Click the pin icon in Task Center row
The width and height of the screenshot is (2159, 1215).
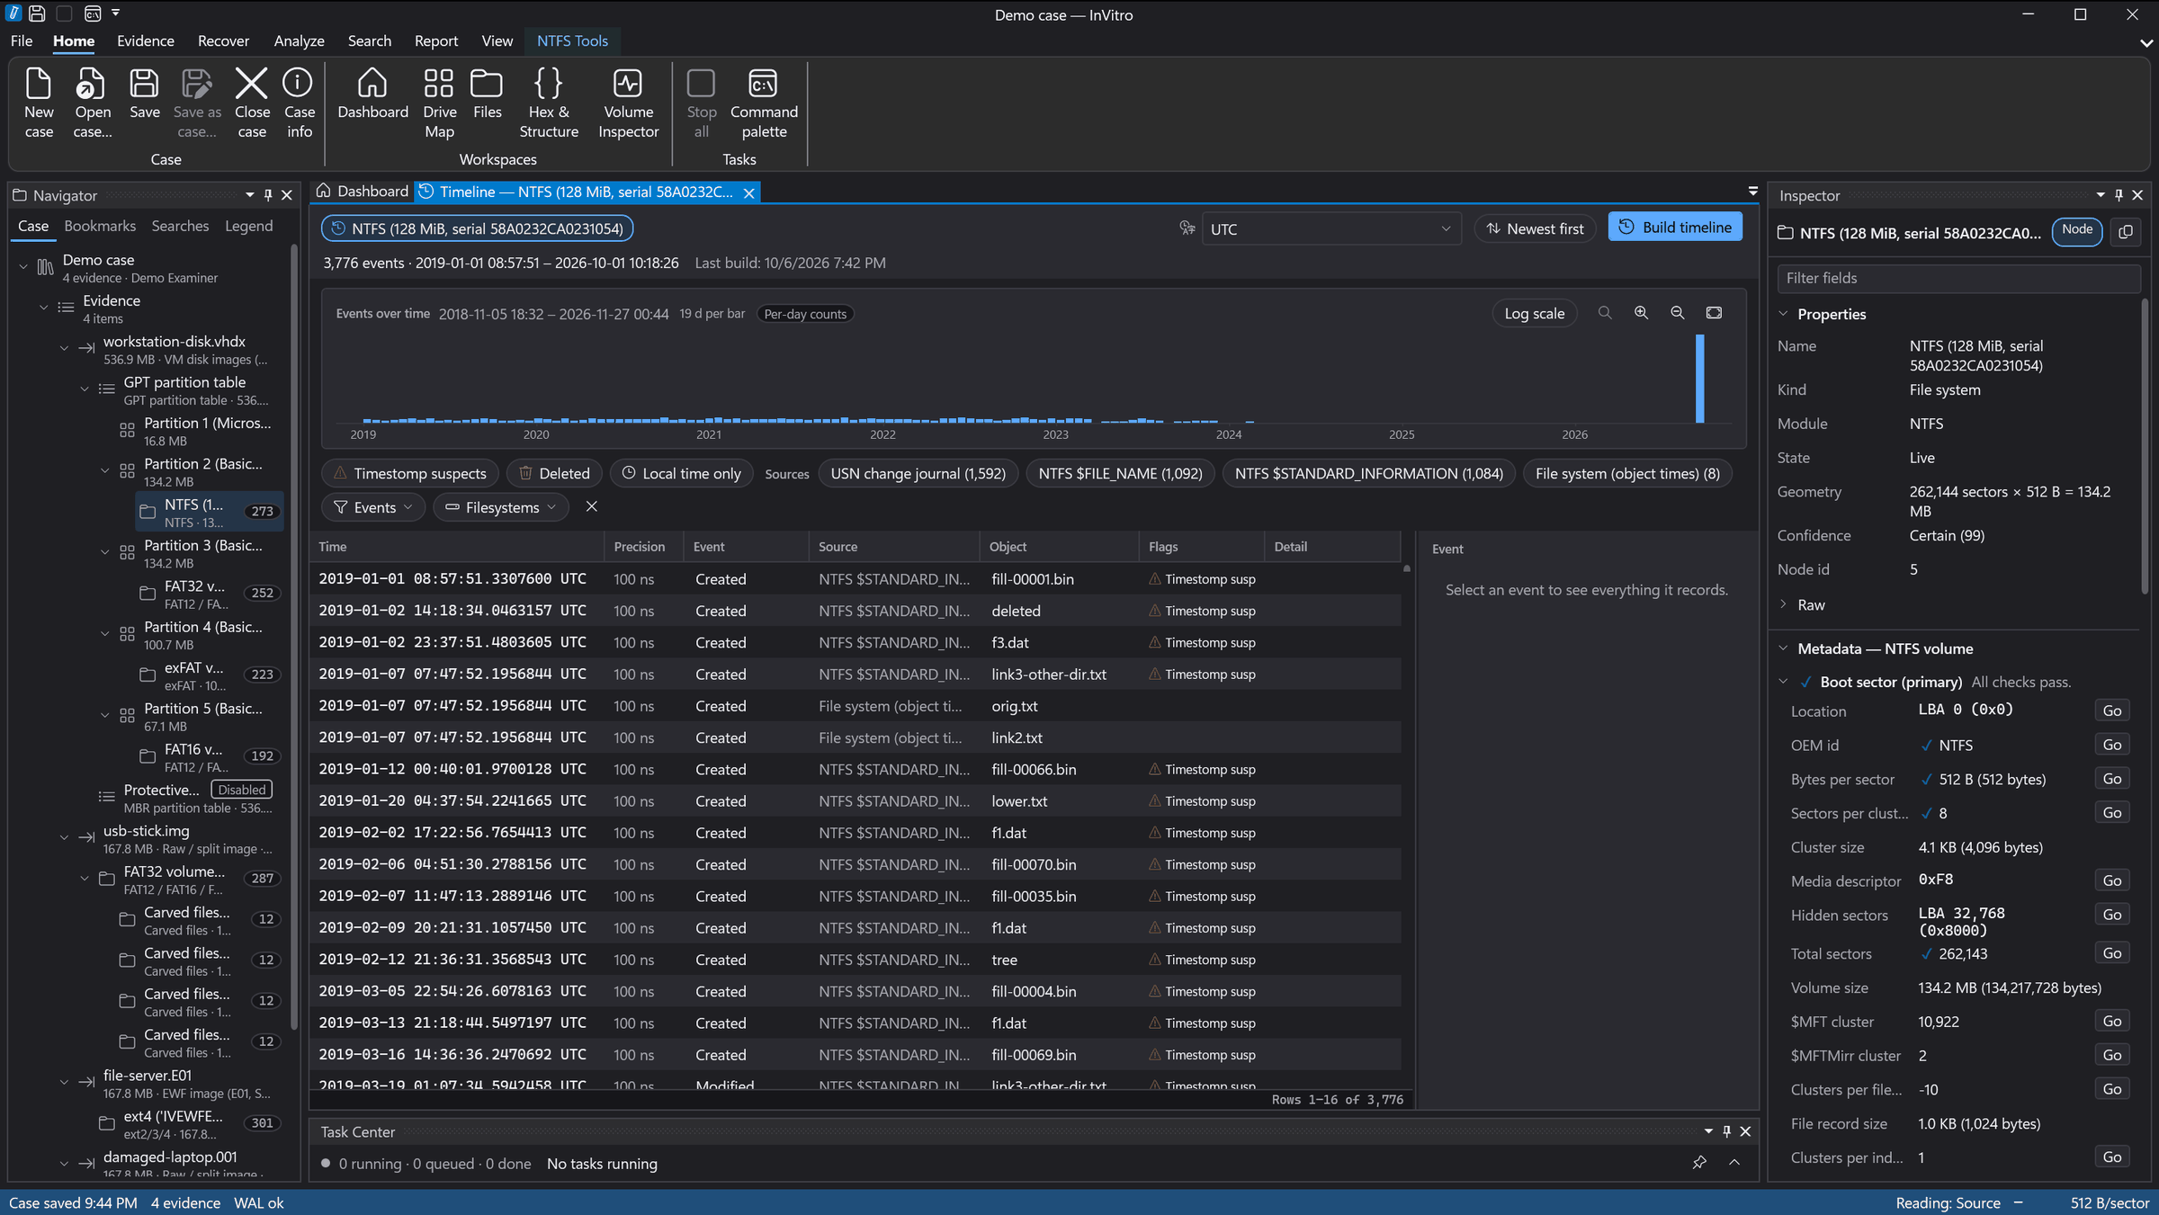[1698, 1163]
